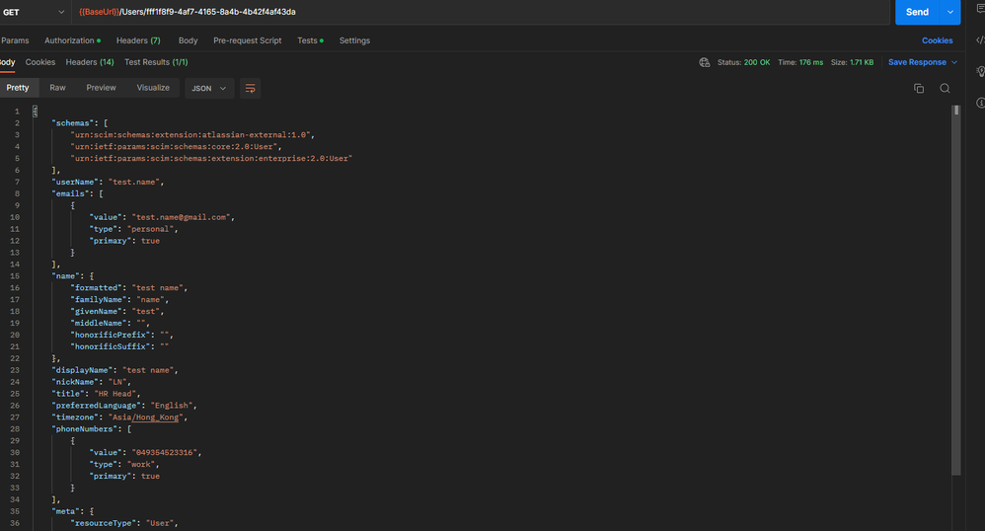
Task: Switch to Visualize response view
Action: click(x=153, y=88)
